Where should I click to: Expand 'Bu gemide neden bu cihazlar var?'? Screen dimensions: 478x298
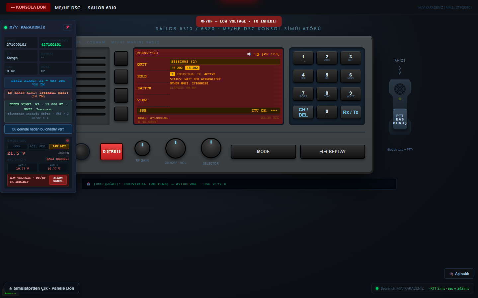tap(38, 129)
